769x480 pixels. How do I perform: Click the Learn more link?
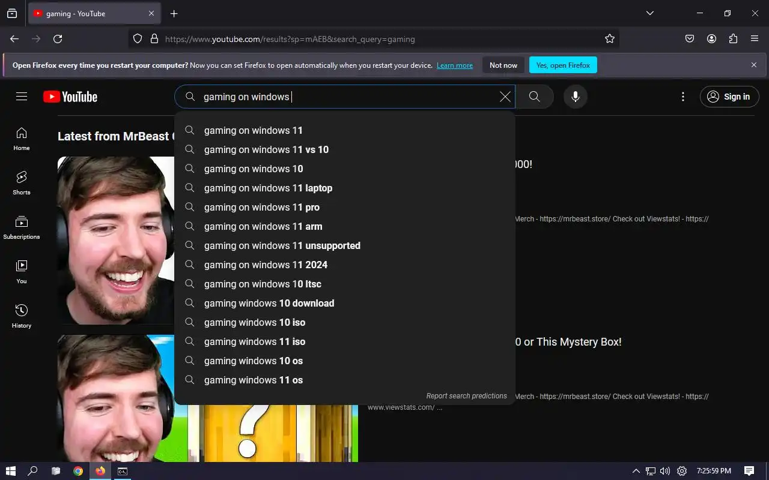(455, 65)
